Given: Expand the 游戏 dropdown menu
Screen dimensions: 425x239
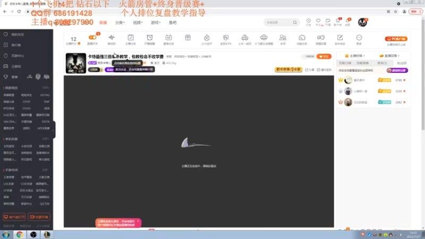Looking at the screenshot, I should click(x=156, y=23).
